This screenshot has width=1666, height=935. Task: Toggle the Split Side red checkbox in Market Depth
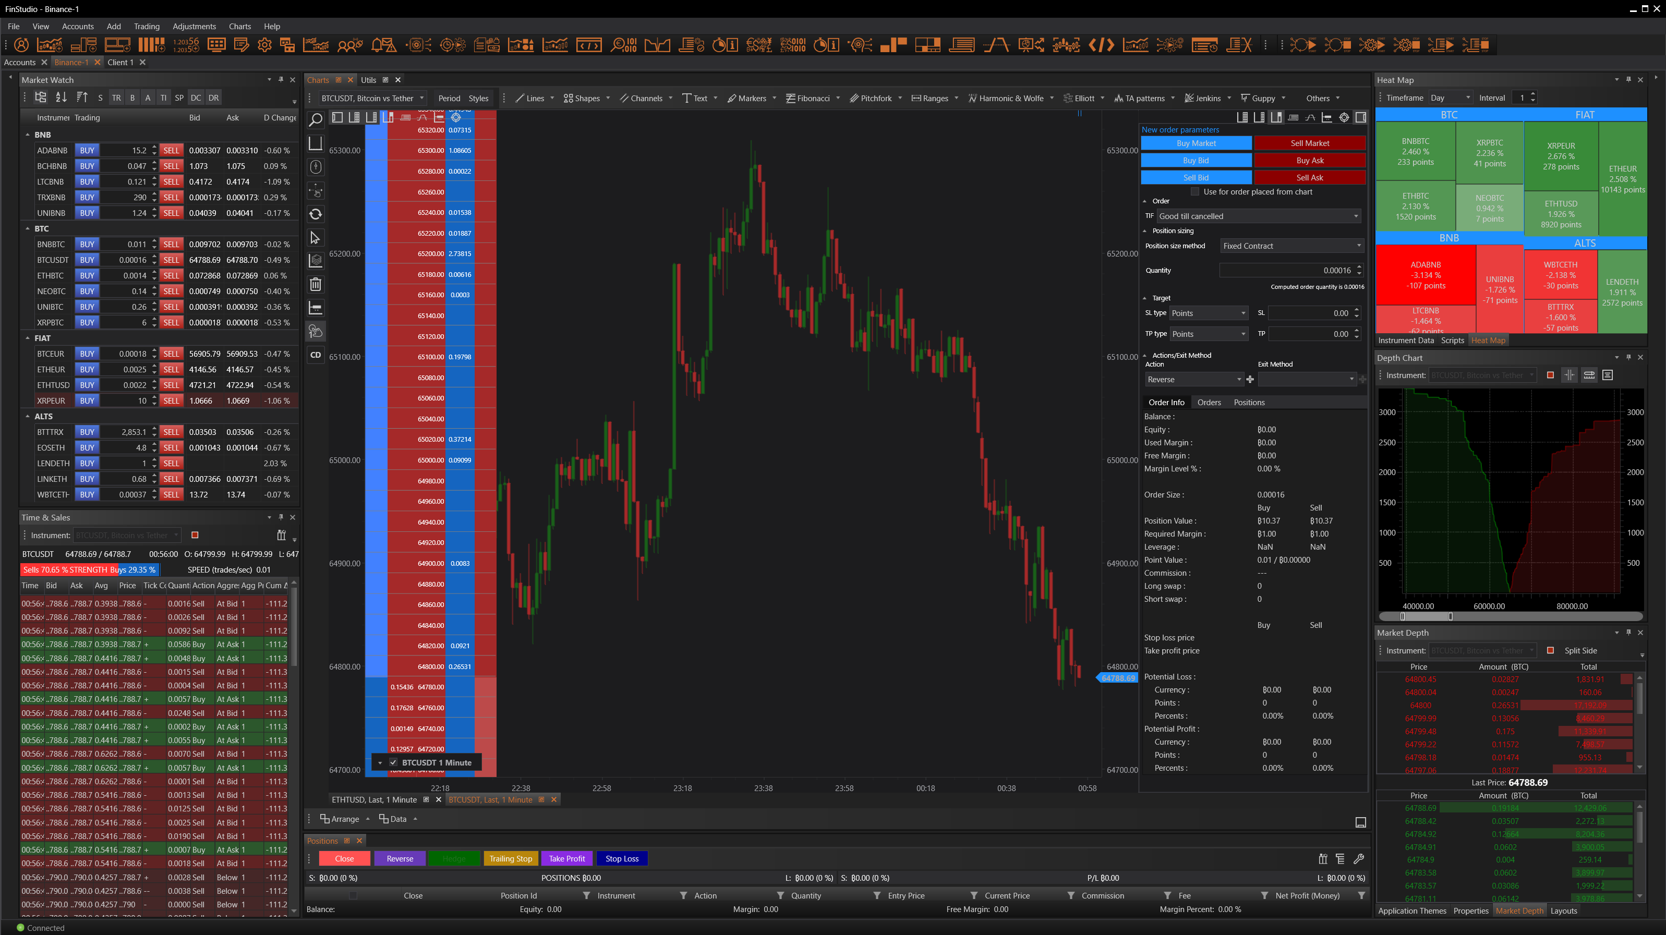[1550, 650]
